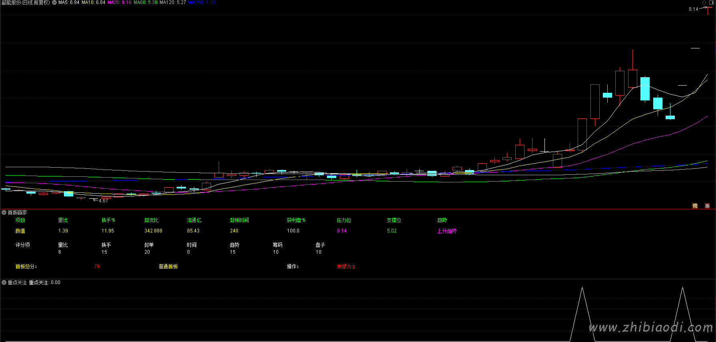Screen dimensions: 716x342
Task: Click the red 观望为主 operation text
Action: click(x=346, y=266)
